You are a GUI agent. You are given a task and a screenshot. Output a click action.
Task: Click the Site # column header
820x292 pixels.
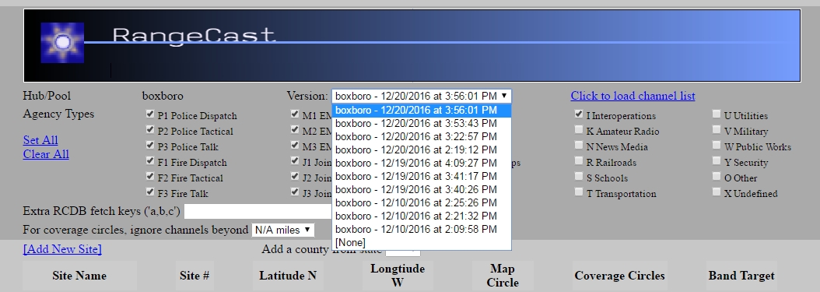click(194, 276)
